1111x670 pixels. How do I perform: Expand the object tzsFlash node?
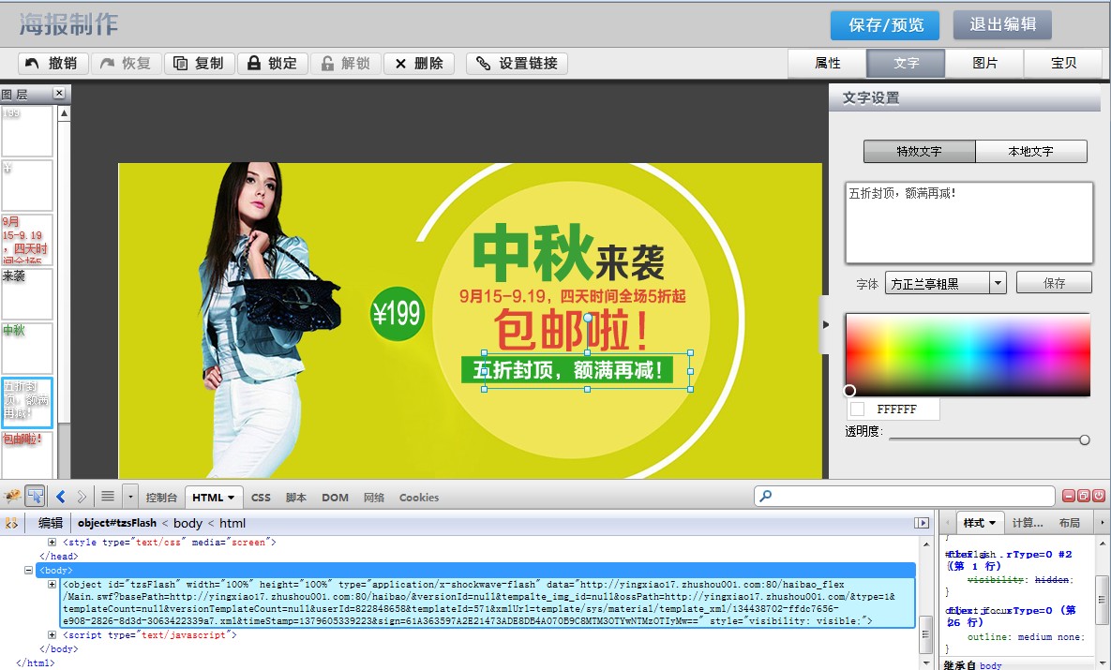(x=52, y=585)
